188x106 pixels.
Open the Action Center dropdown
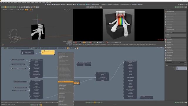pyautogui.click(x=82, y=5)
